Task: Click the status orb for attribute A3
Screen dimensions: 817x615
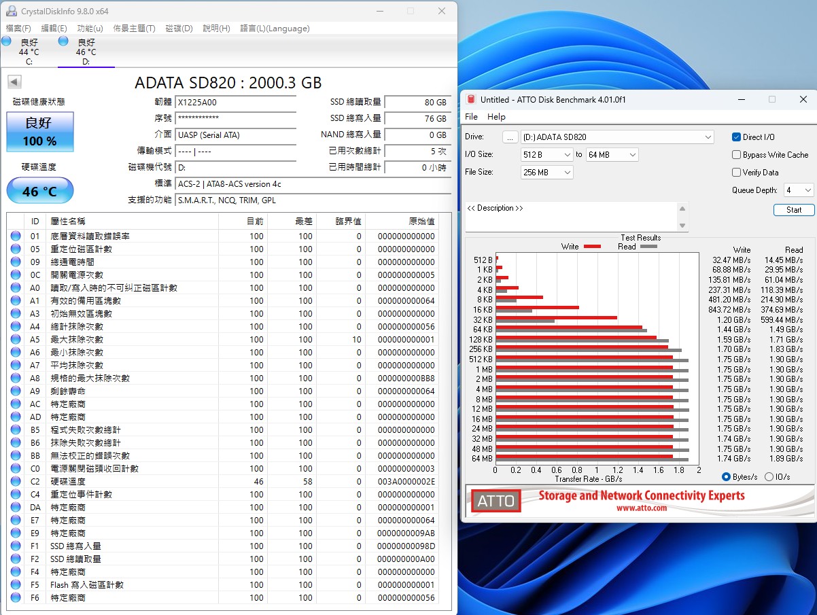Action: coord(15,313)
